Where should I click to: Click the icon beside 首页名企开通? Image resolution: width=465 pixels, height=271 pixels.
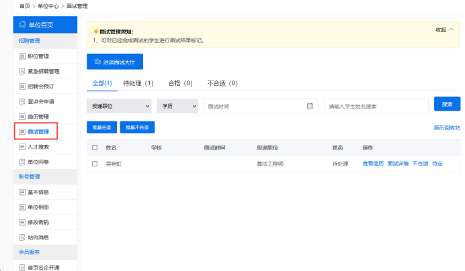tap(22, 268)
